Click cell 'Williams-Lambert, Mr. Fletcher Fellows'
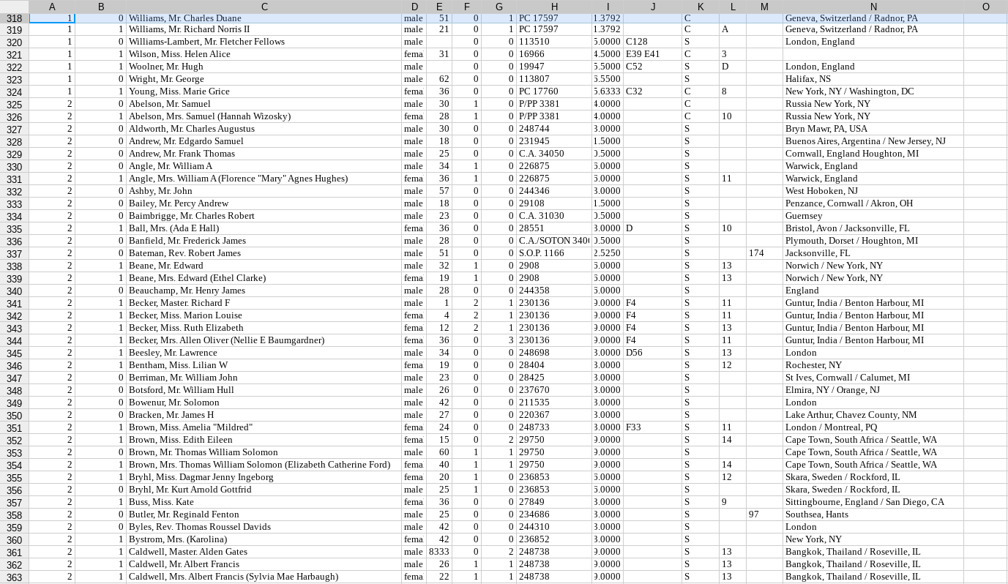The image size is (1008, 584). pos(264,42)
